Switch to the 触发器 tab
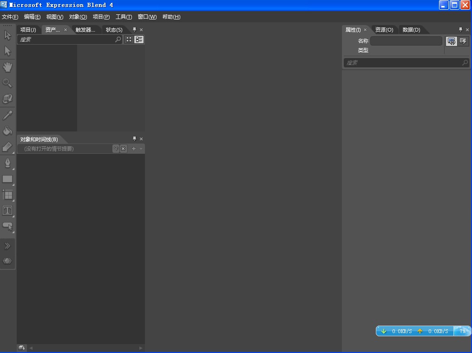 click(x=85, y=30)
